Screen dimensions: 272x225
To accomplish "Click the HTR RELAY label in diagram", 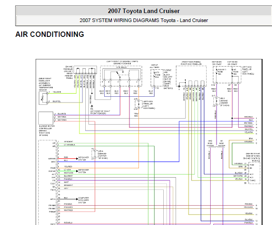I will (121, 67).
